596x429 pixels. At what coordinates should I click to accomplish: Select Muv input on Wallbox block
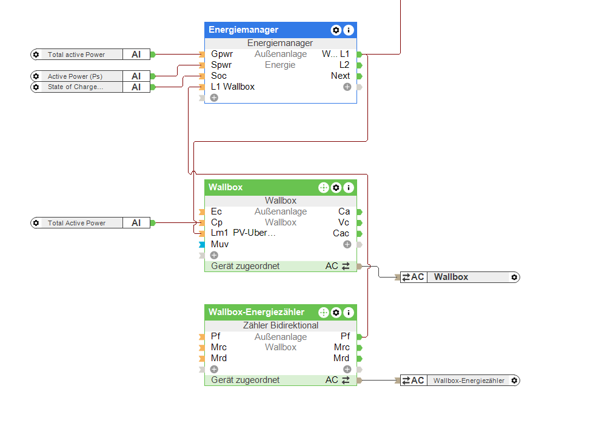[x=219, y=244]
